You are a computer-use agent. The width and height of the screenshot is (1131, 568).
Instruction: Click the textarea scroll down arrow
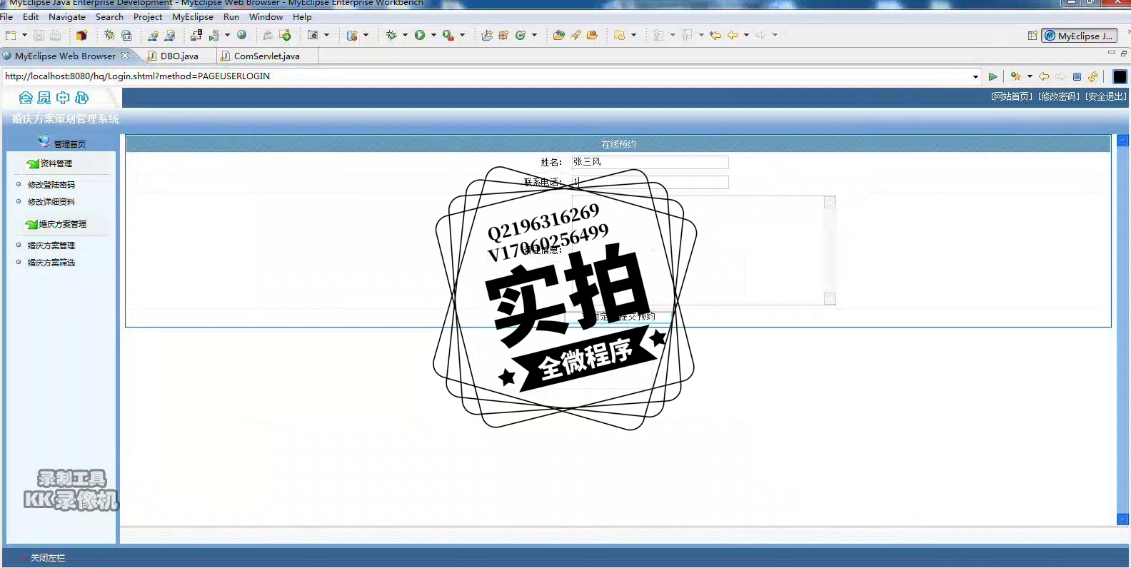point(830,298)
